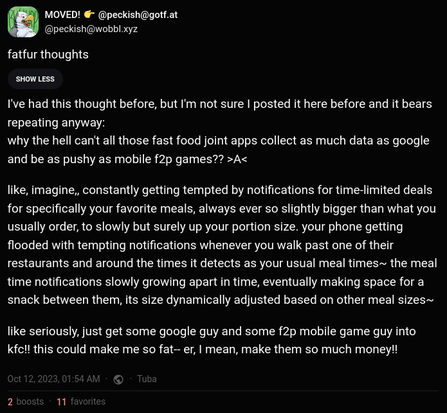Image resolution: width=447 pixels, height=413 pixels.
Task: View the 2 boosts list
Action: (x=26, y=401)
